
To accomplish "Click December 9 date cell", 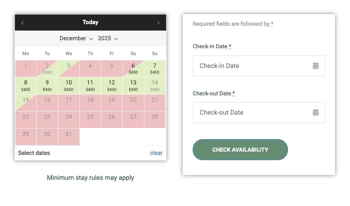I will 47,85.
